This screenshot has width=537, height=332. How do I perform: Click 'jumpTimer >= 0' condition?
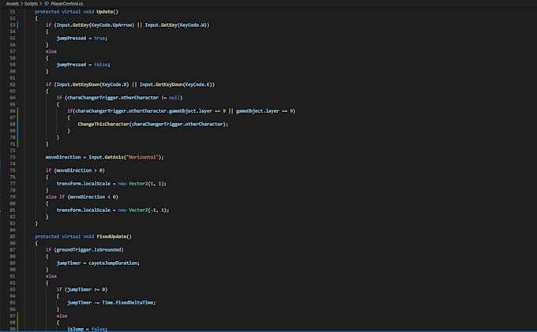[x=86, y=289]
